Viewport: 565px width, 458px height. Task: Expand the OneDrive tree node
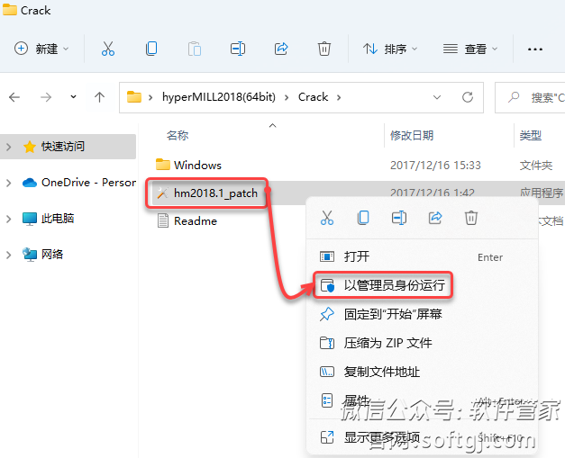9,184
